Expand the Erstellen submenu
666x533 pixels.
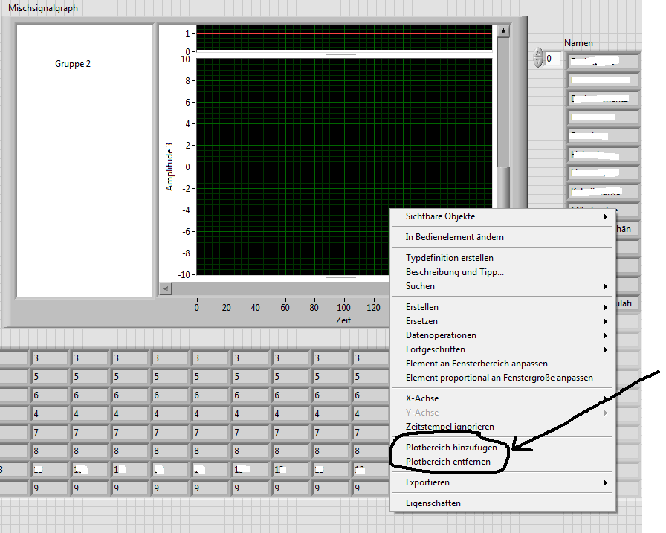(x=421, y=307)
